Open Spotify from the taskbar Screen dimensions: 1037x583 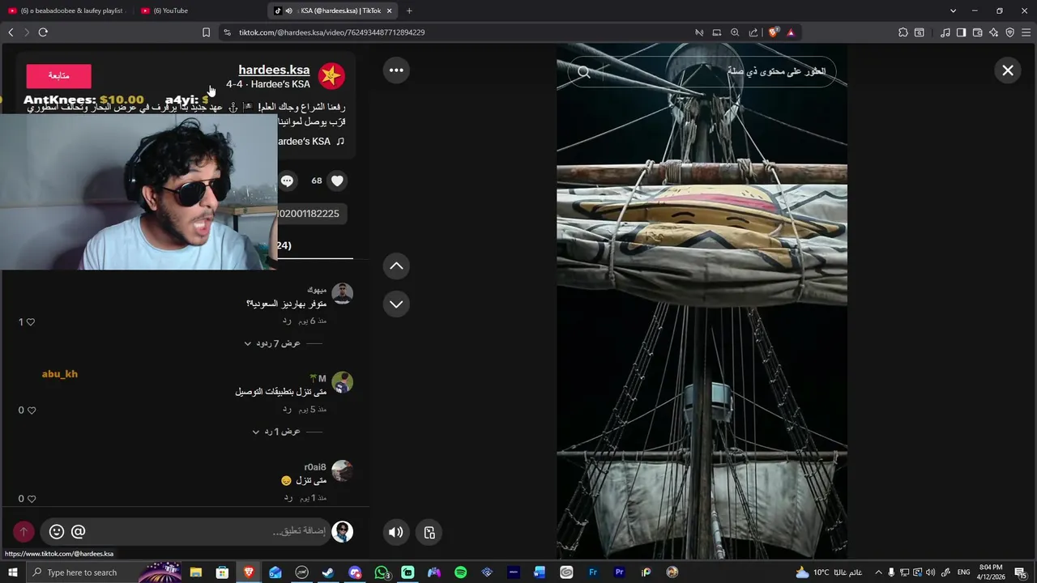click(x=460, y=572)
